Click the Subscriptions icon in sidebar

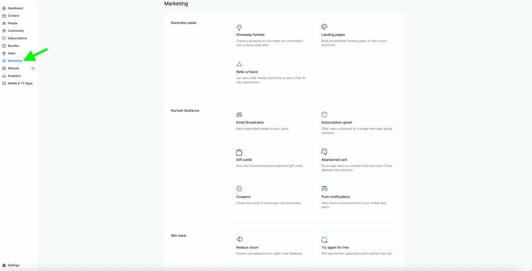click(4, 38)
